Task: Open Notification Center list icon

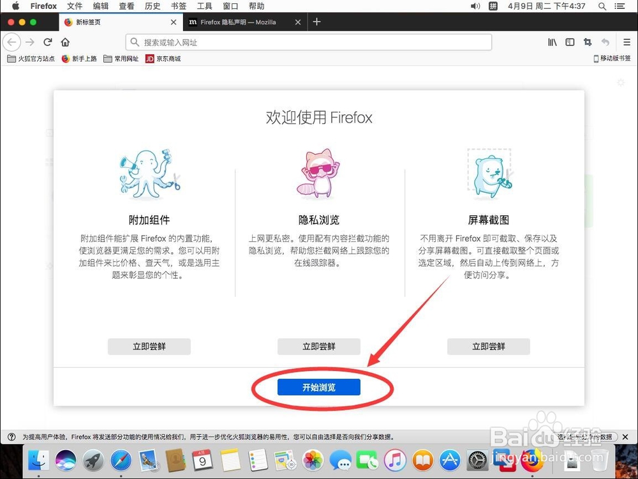Action: [x=619, y=6]
